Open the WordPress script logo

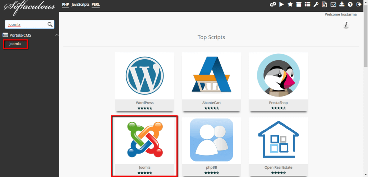point(144,76)
